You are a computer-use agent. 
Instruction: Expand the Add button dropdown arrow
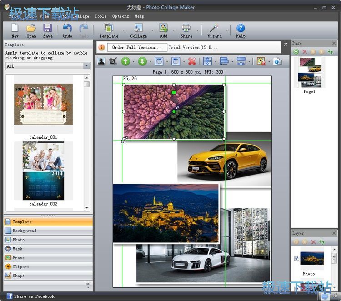click(x=174, y=30)
